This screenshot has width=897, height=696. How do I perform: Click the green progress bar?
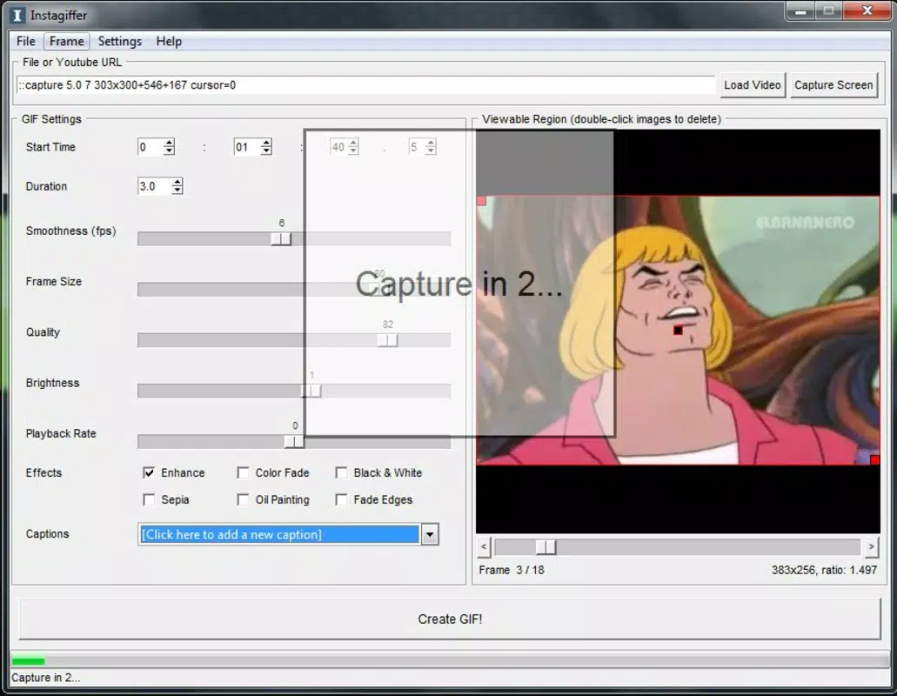click(x=28, y=661)
